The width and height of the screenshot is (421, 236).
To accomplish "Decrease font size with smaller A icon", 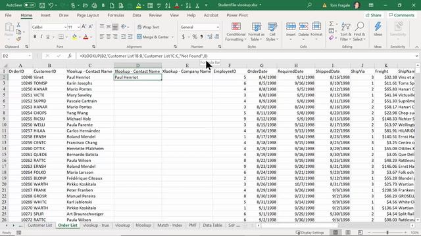I will 91,26.
